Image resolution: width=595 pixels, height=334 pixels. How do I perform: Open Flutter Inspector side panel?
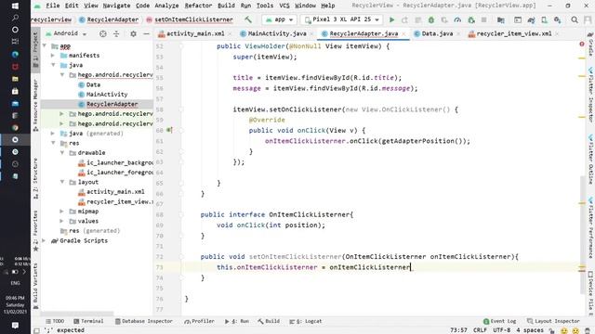[590, 95]
